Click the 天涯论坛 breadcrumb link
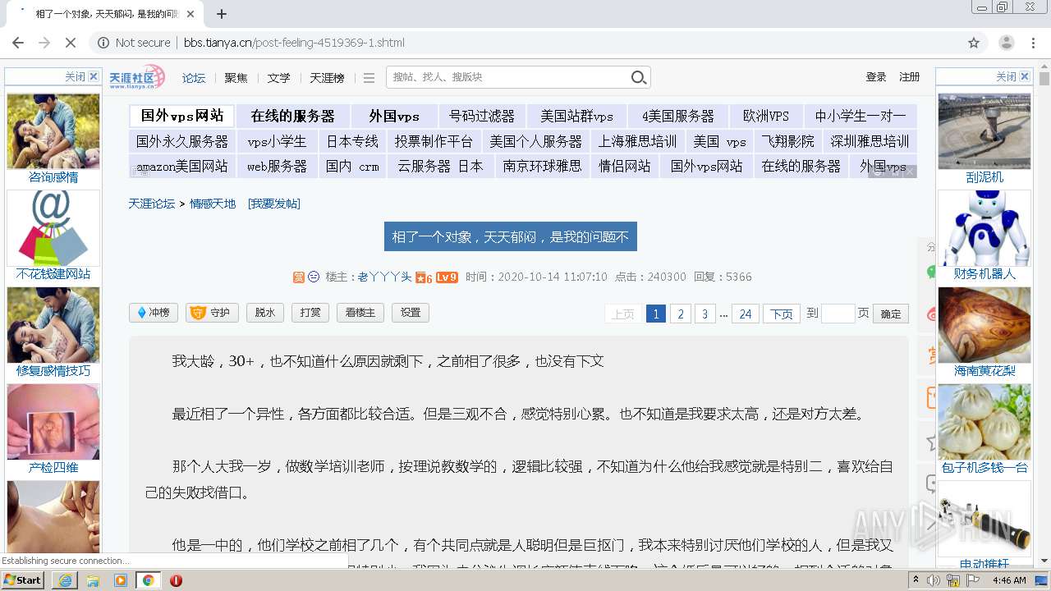 click(x=152, y=204)
